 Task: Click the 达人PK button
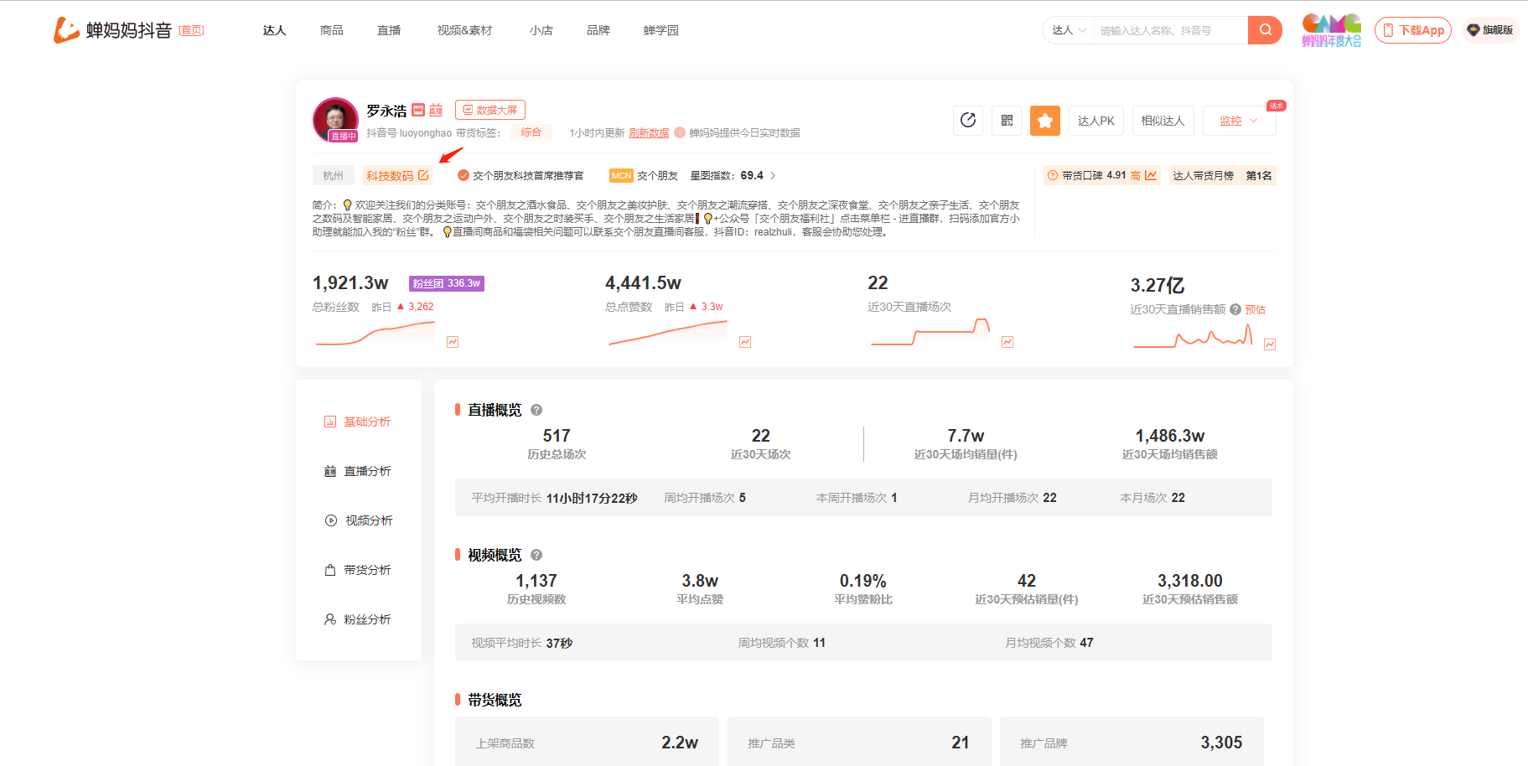tap(1095, 121)
